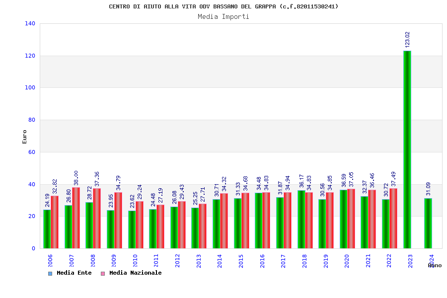The width and height of the screenshot is (447, 298).
Task: Click the 100 y-axis tick label
Action: [x=30, y=87]
